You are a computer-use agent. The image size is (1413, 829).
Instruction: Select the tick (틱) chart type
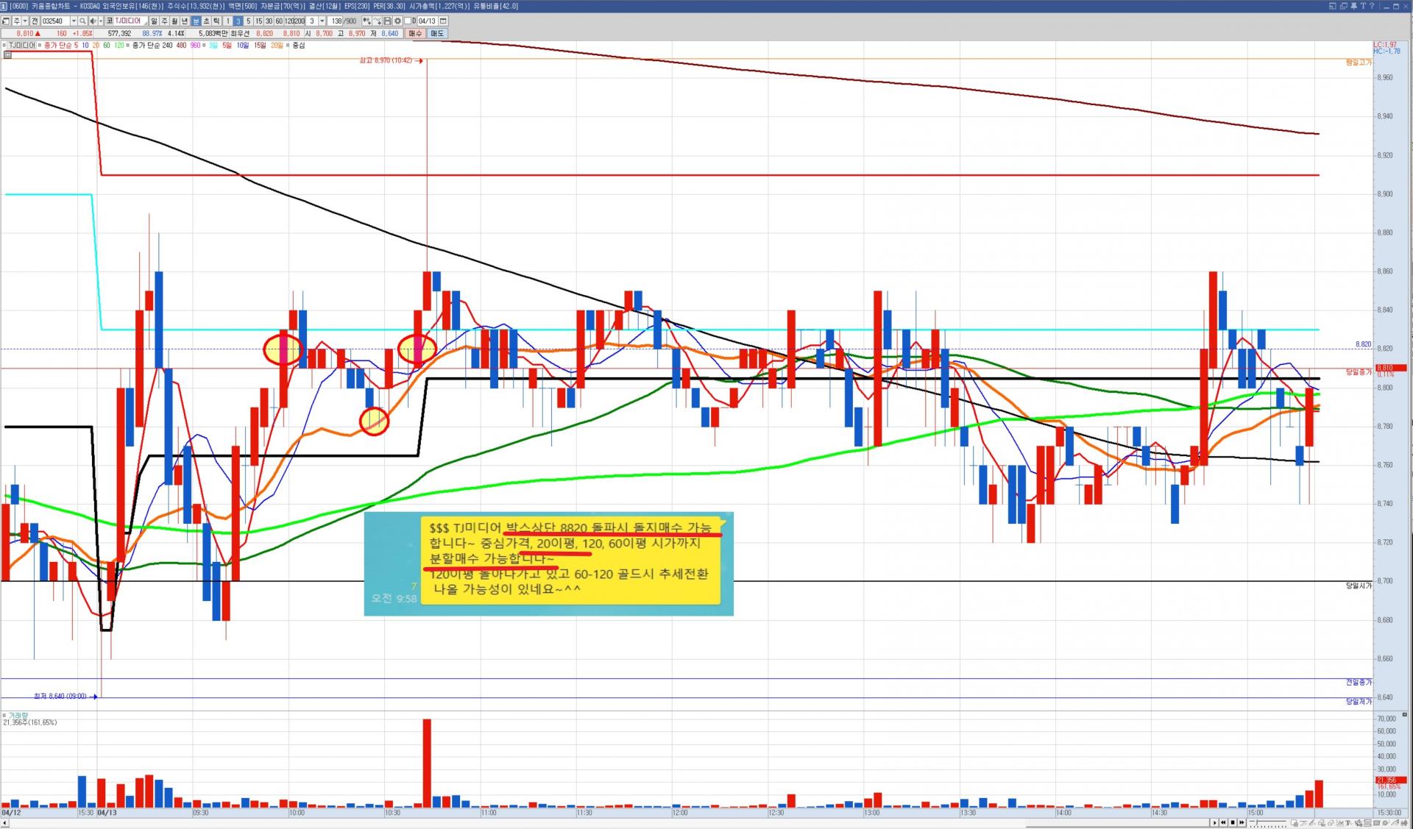point(216,21)
